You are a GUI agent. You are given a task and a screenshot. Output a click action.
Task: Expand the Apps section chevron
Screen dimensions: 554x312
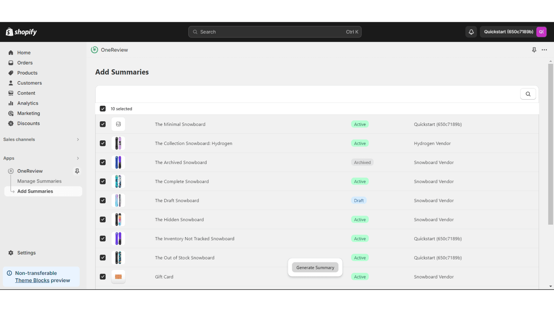(78, 158)
